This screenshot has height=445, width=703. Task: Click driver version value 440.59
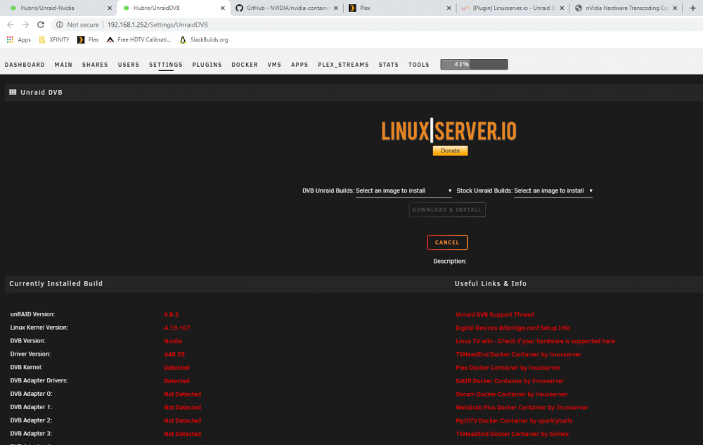(x=174, y=354)
